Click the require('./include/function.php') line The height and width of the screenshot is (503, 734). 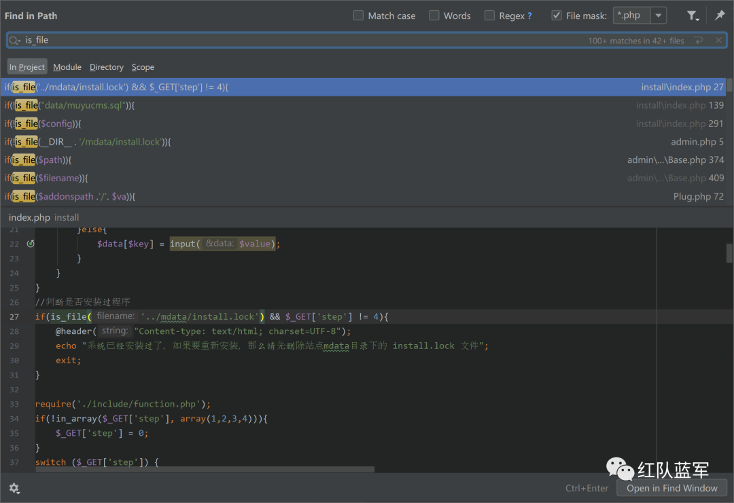122,404
